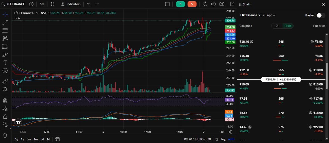329x143 pixels.
Task: Open the emoji icons tool
Action: click(5, 70)
